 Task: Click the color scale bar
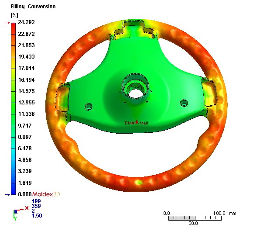(x=13, y=109)
